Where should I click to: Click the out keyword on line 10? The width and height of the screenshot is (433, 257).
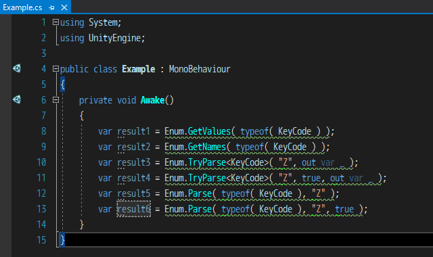pos(309,162)
